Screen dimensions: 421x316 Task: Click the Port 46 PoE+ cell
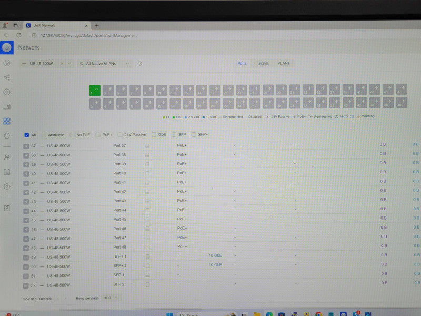[182, 228]
